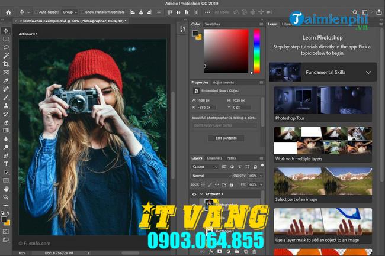The image size is (385, 256).
Task: Toggle layer filtering on/off switch
Action: pos(262,166)
